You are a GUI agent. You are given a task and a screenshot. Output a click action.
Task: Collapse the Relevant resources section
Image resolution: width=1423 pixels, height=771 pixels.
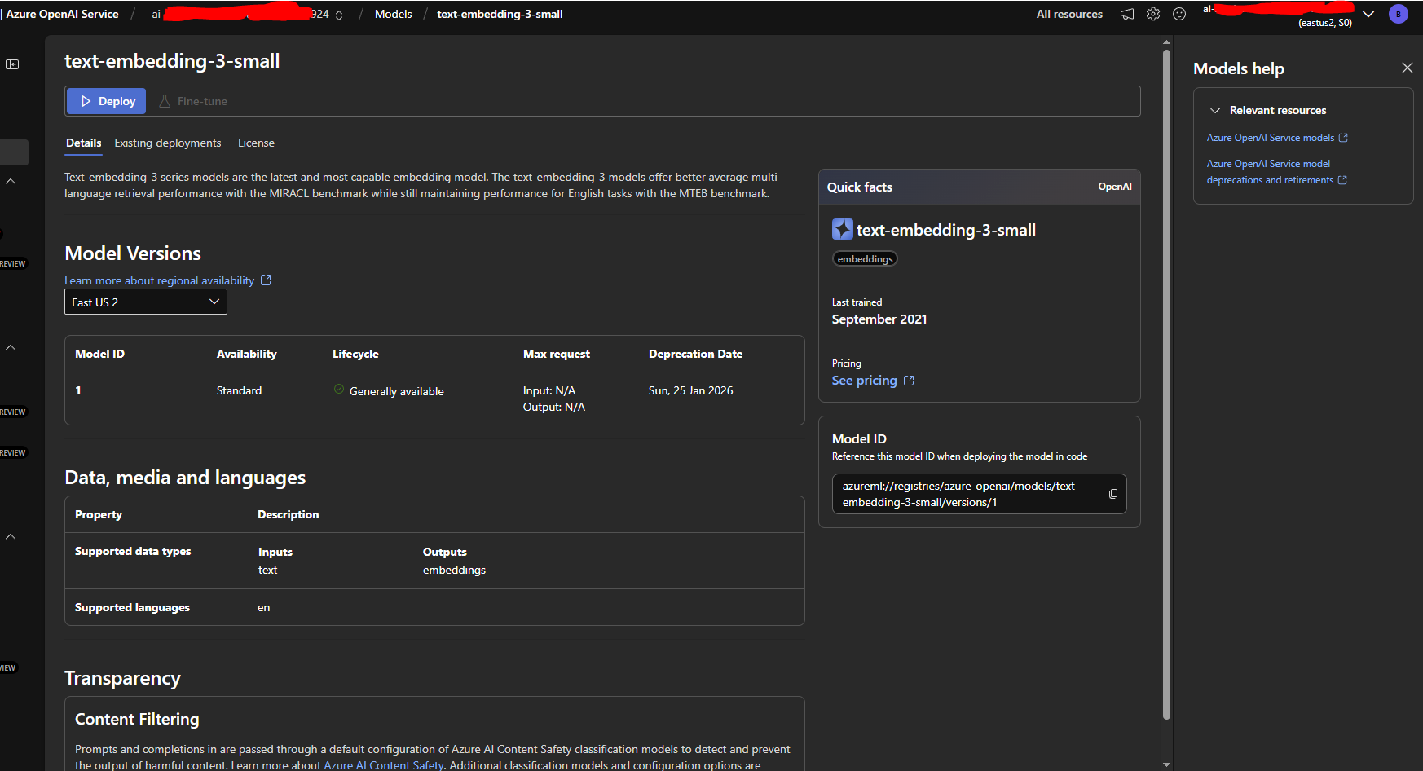click(1215, 109)
